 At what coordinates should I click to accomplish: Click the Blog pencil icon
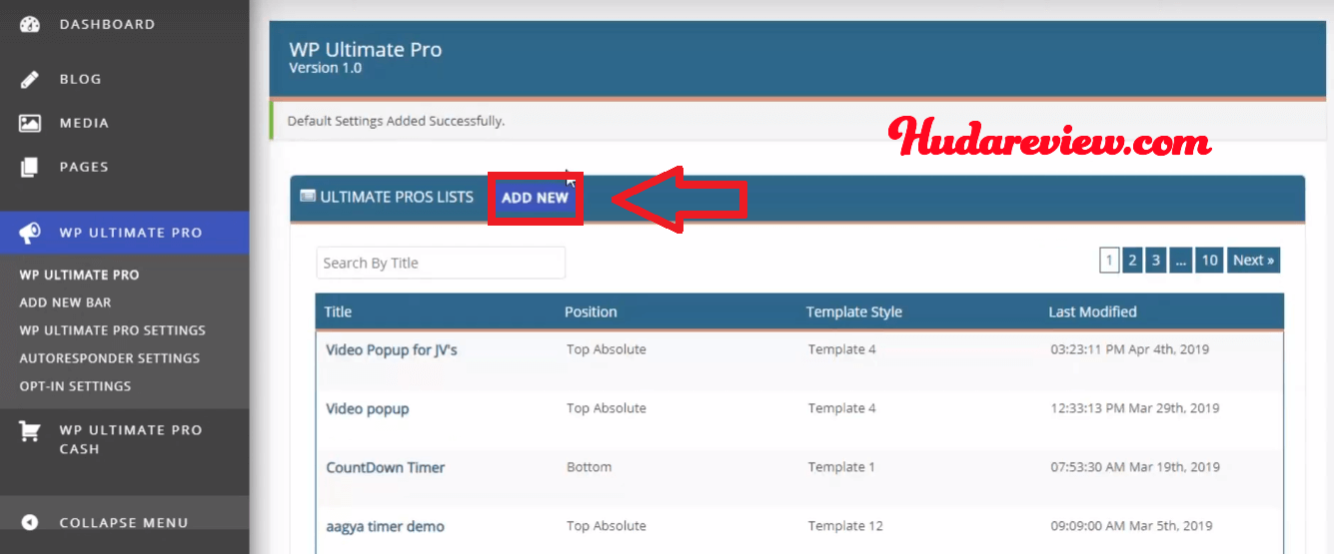click(30, 79)
